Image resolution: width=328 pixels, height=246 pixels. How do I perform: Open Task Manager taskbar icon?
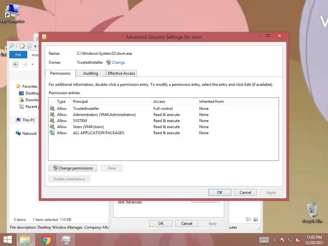point(66,240)
